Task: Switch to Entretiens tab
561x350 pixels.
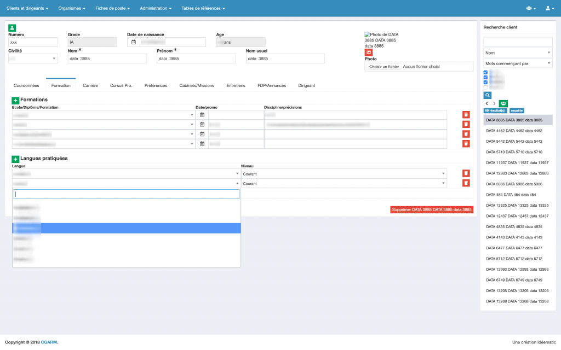Action: (x=236, y=85)
